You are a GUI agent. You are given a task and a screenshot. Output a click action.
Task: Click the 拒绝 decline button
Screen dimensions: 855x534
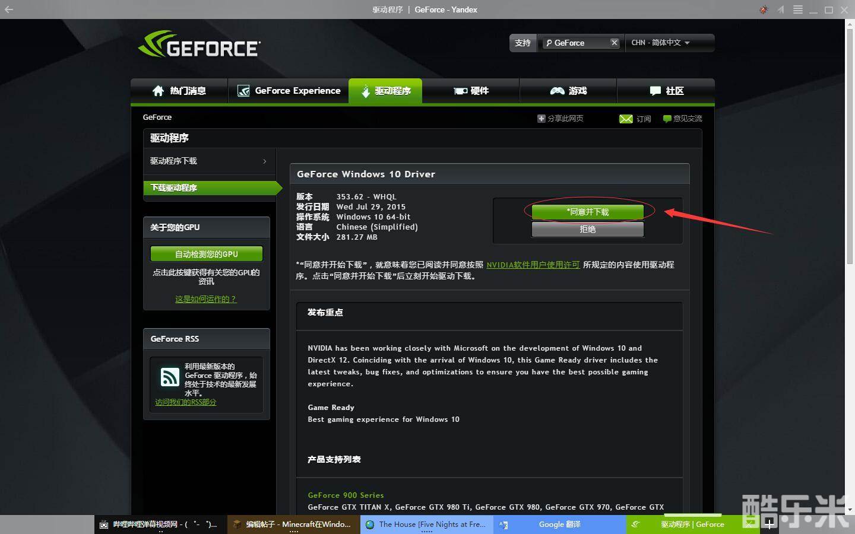pos(587,229)
